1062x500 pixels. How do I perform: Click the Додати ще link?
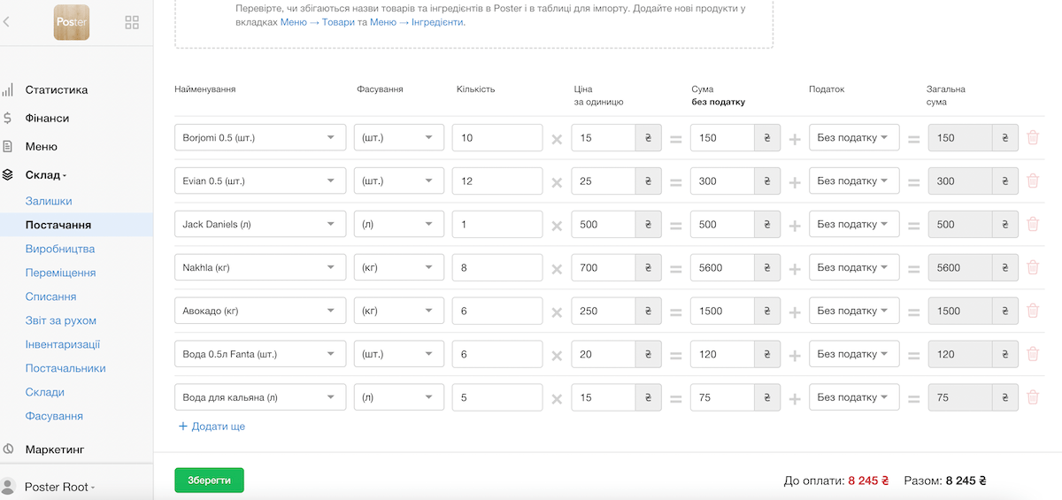tap(212, 427)
